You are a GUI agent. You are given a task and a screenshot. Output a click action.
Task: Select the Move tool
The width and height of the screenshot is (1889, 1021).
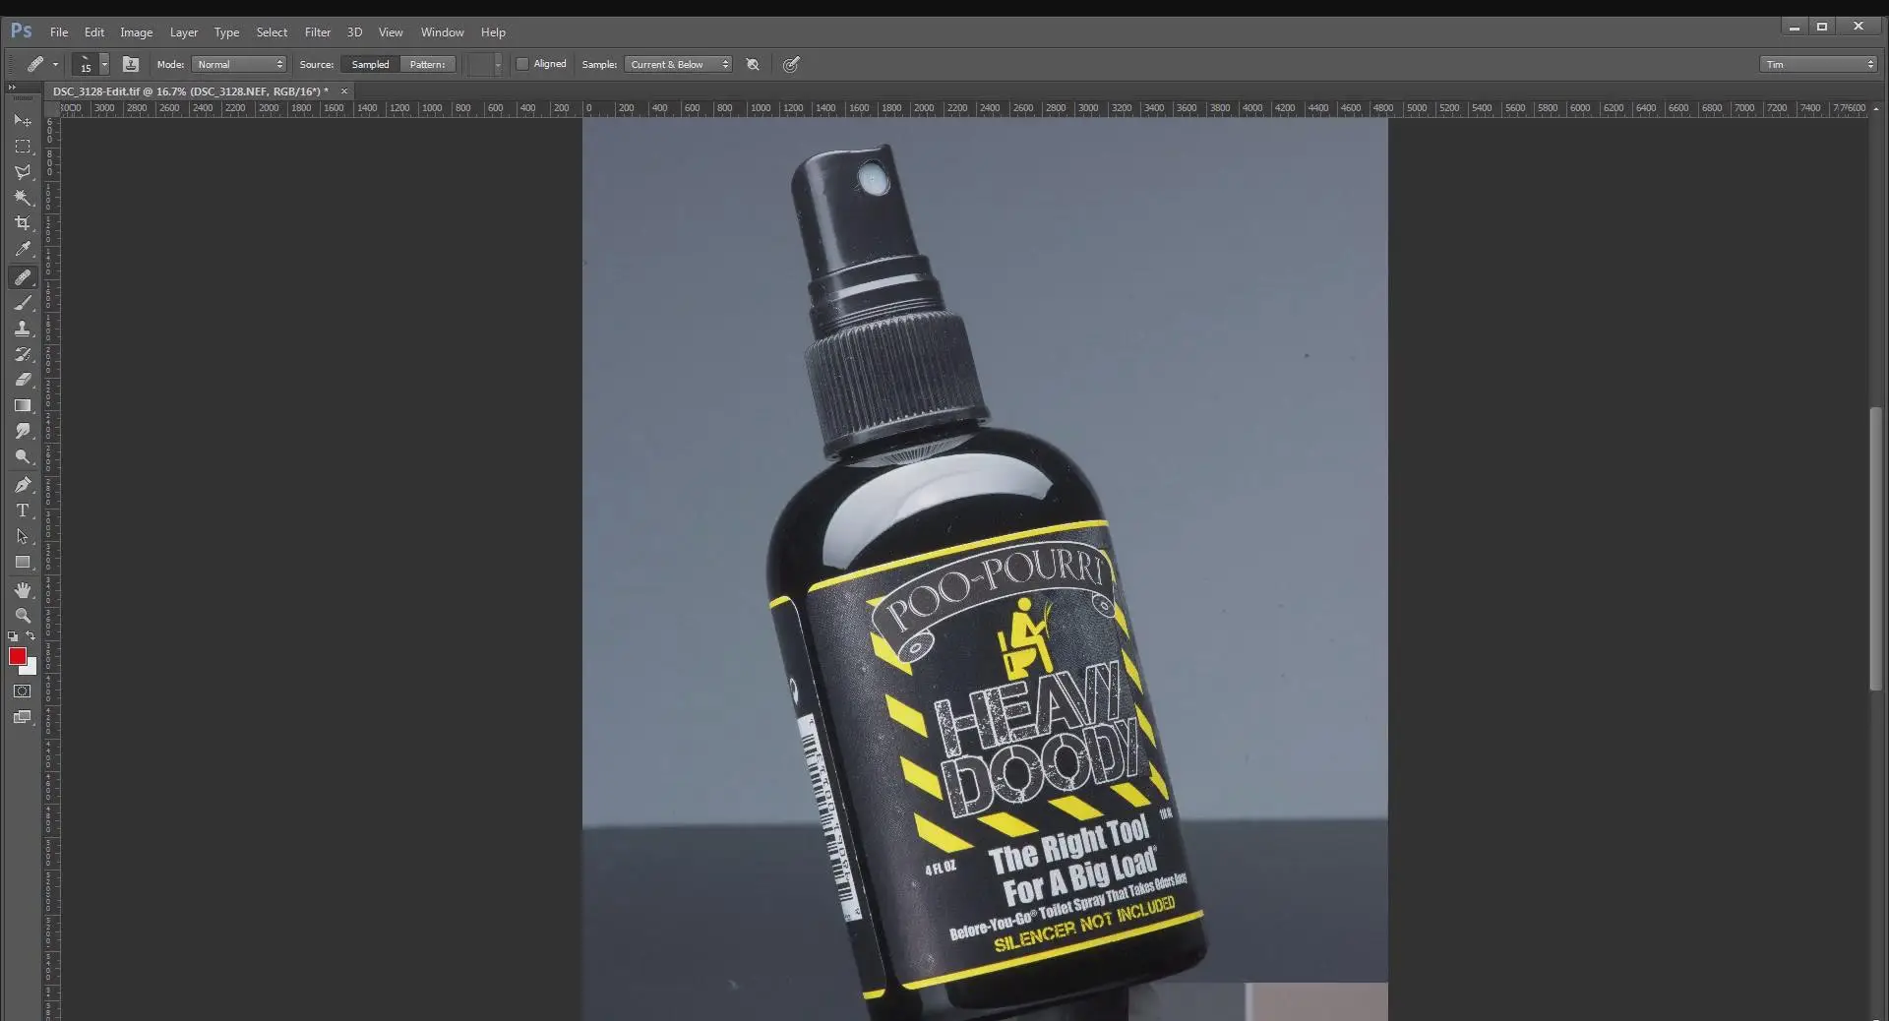click(22, 121)
